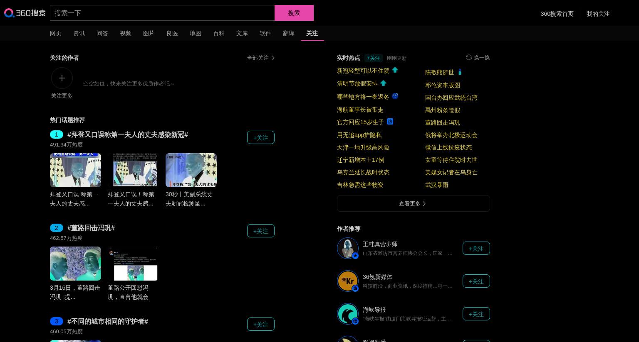The width and height of the screenshot is (639, 342).
Task: Click the 360搜索 logo
Action: pos(25,13)
